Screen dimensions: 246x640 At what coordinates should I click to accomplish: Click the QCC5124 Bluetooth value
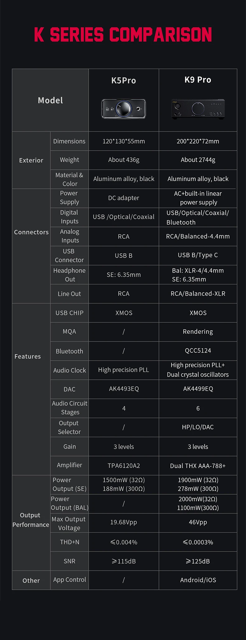198,351
